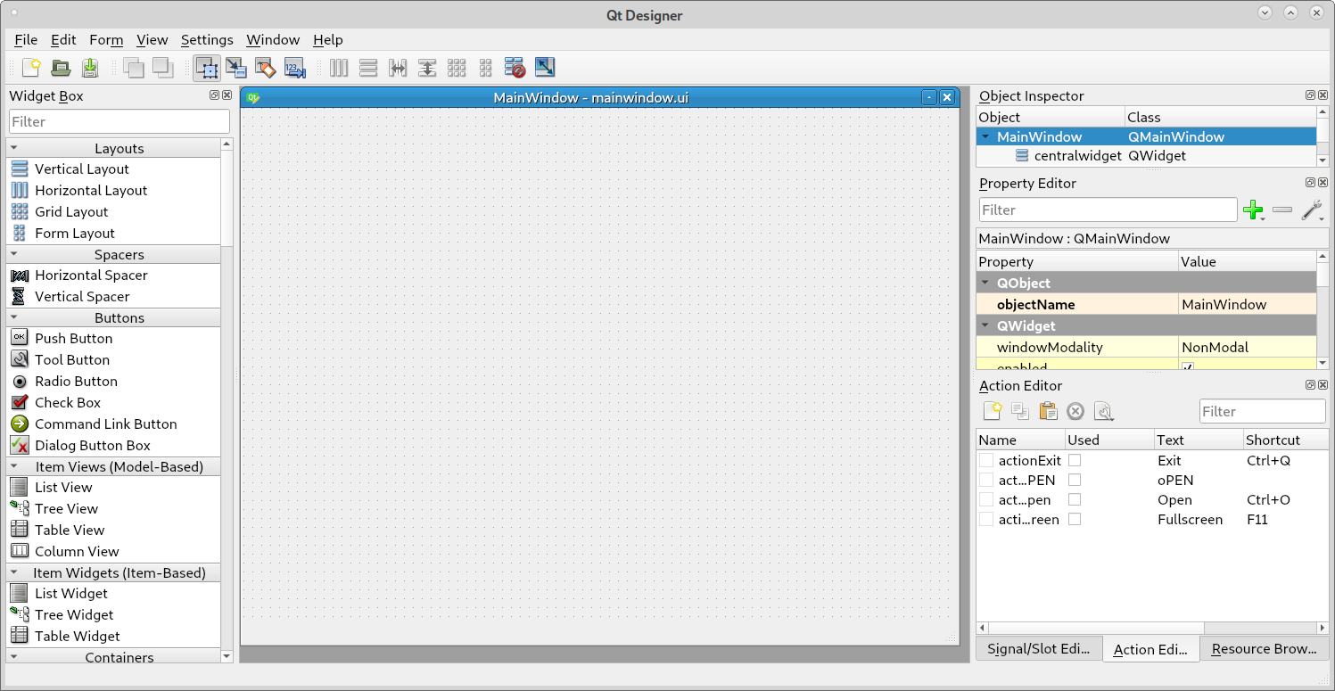Click the Widget Box filter field
1335x691 pixels.
pos(119,121)
